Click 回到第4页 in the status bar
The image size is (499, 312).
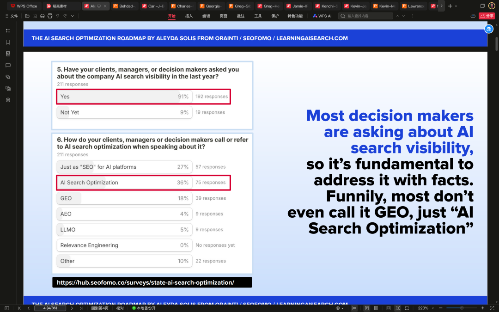[100, 308]
